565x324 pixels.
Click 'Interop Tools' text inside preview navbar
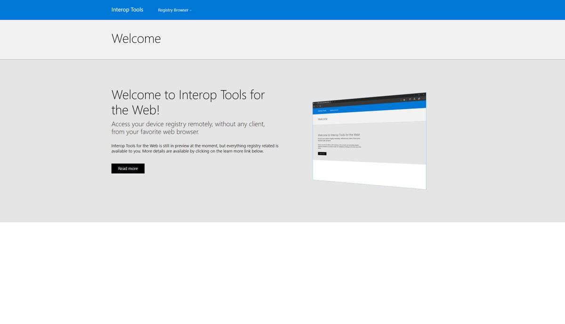(322, 111)
